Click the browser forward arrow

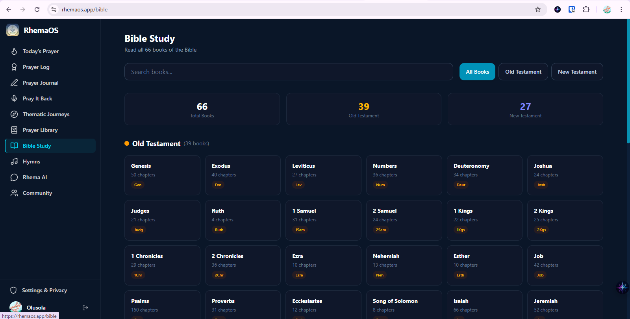pyautogui.click(x=23, y=9)
